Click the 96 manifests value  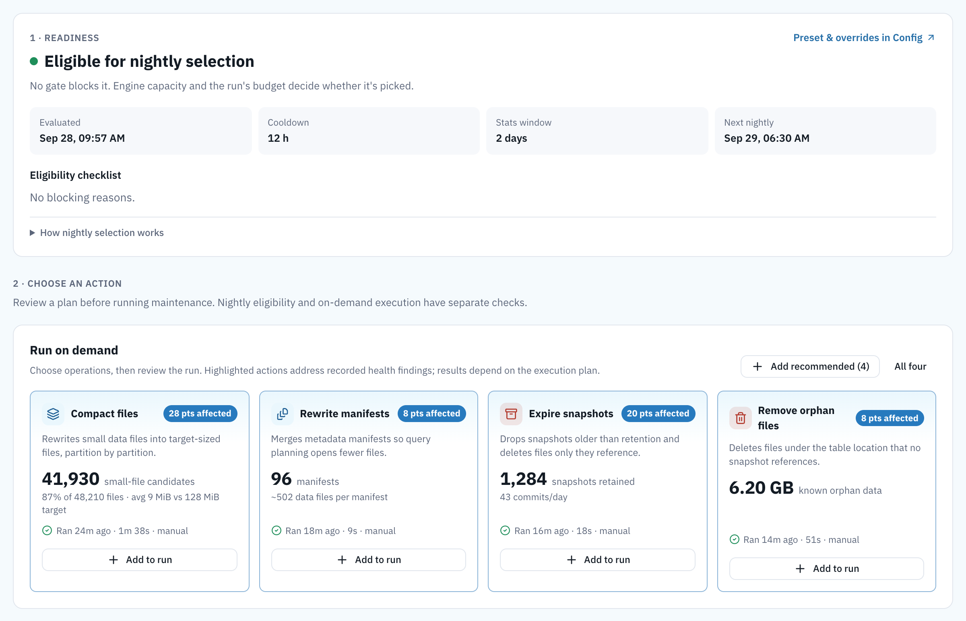tap(305, 480)
